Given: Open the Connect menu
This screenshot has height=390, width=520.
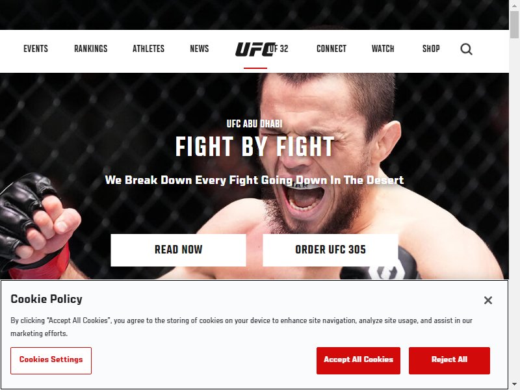Looking at the screenshot, I should click(331, 49).
